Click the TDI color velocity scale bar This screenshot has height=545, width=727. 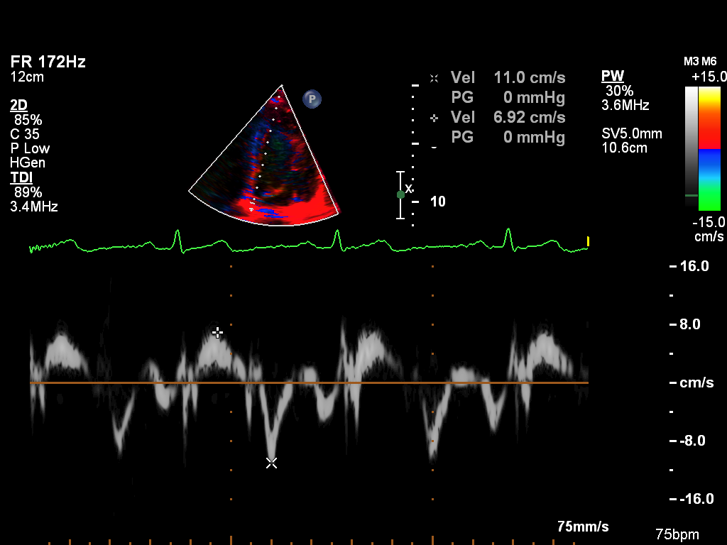709,149
